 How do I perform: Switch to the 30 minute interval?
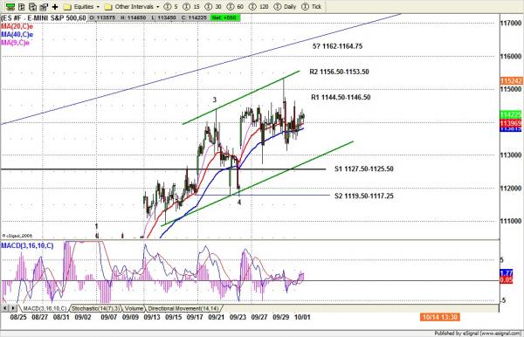coord(214,7)
